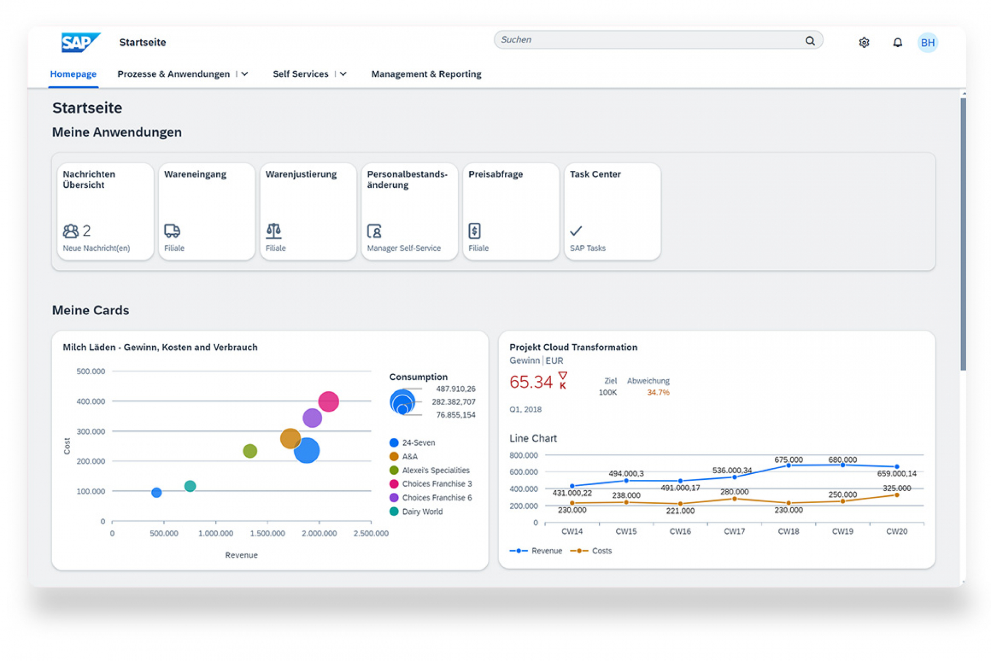
Task: Click the Preisabfrage dollar document icon
Action: pos(474,230)
